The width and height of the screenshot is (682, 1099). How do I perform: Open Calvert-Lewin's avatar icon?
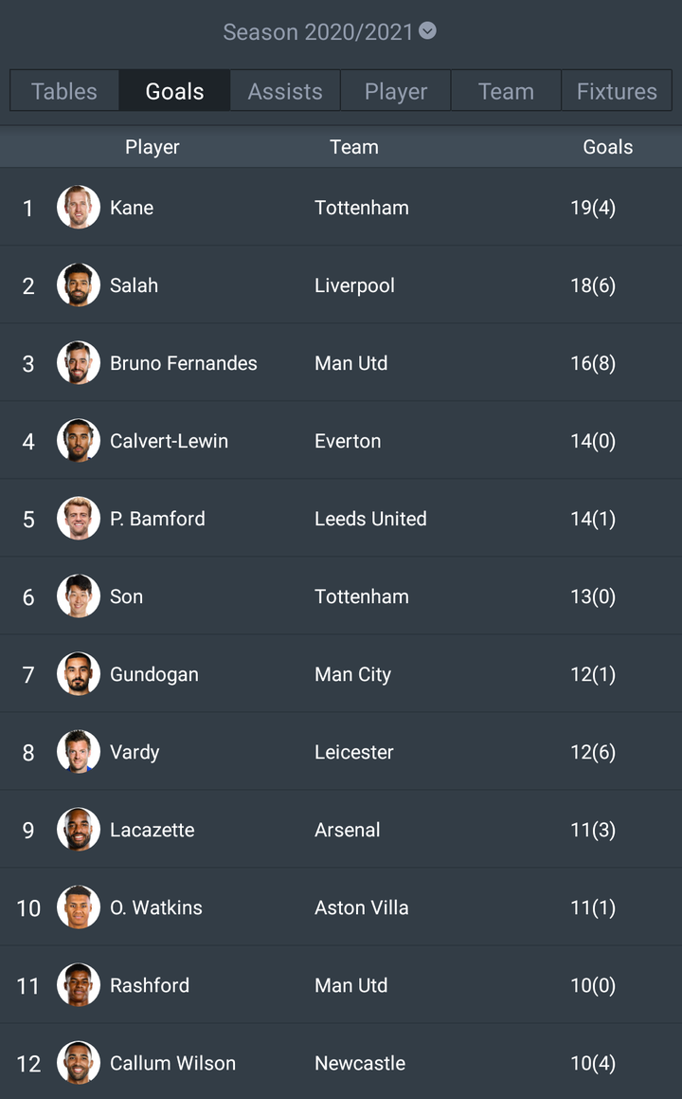(79, 440)
